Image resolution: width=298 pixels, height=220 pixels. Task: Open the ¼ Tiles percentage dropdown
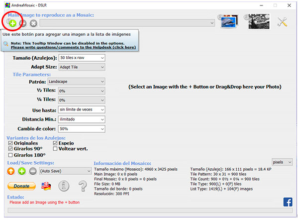(x=82, y=100)
